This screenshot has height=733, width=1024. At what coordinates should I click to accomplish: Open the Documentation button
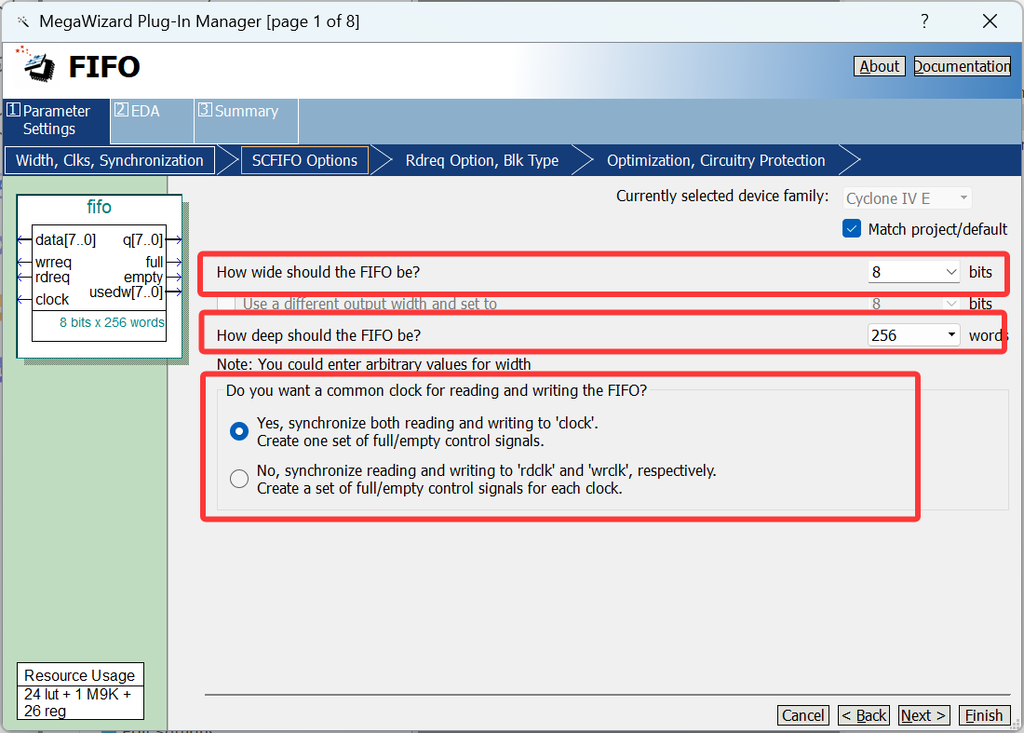(962, 67)
